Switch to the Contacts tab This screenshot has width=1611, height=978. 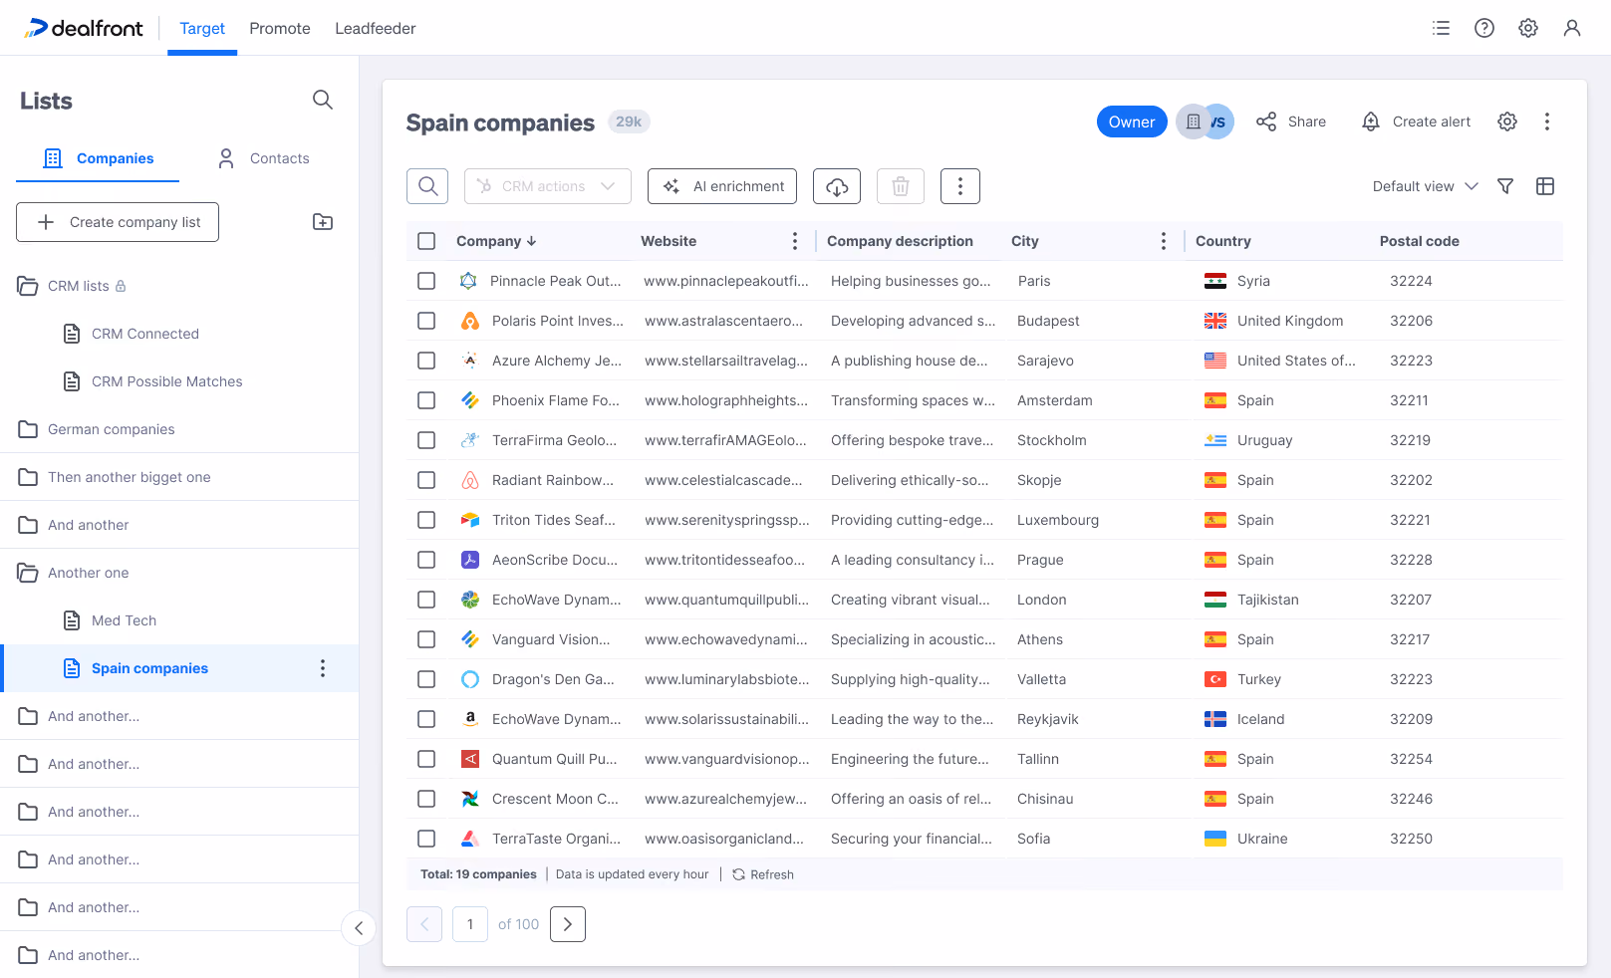264,158
